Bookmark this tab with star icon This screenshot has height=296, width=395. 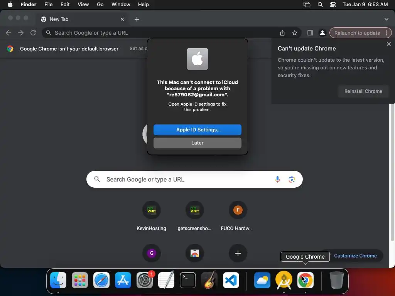294,33
